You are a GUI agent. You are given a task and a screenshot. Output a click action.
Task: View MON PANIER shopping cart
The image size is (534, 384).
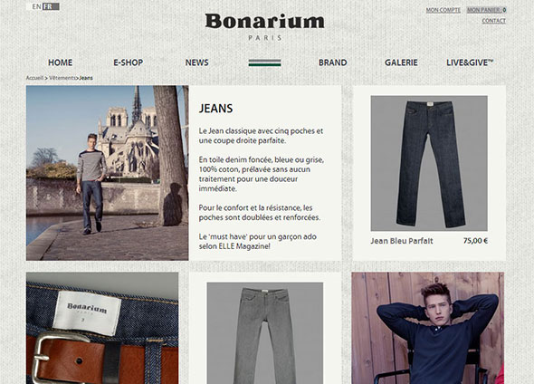486,10
